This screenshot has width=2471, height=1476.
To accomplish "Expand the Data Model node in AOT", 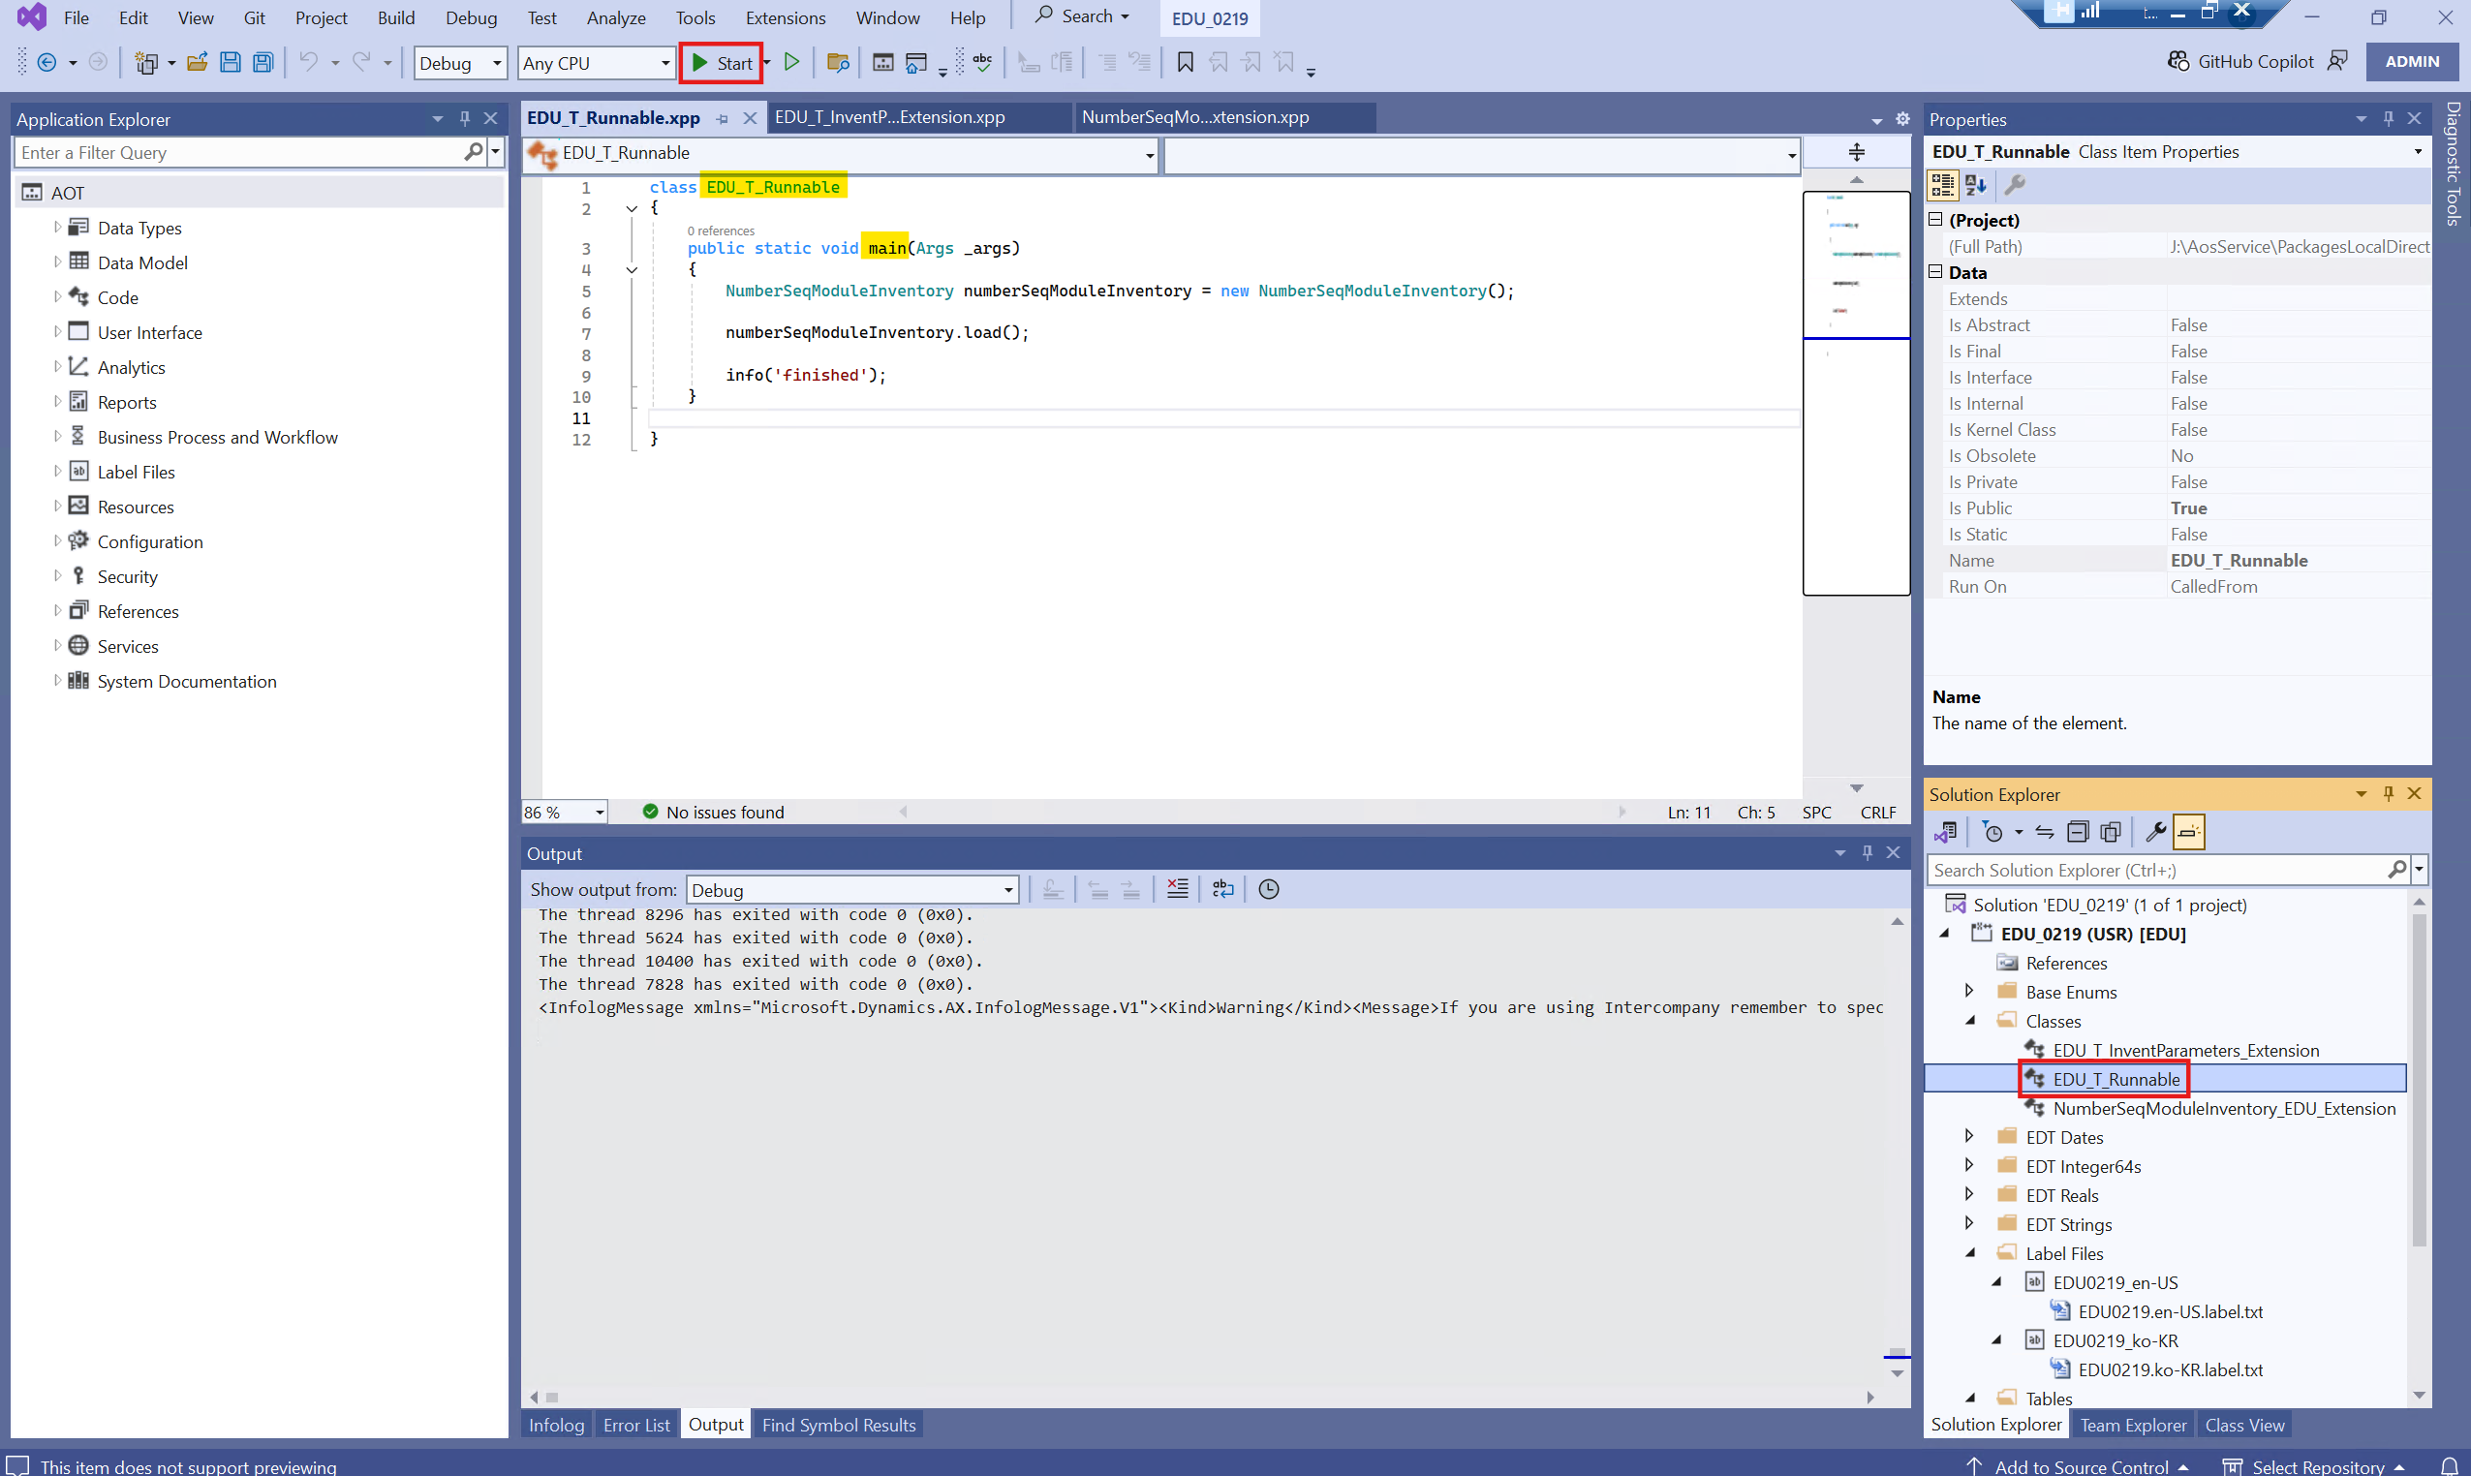I will [x=57, y=262].
